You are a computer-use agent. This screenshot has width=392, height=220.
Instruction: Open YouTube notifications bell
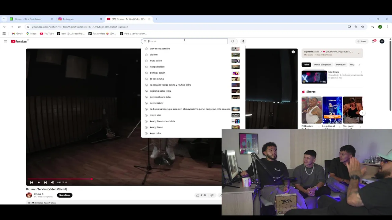[373, 41]
